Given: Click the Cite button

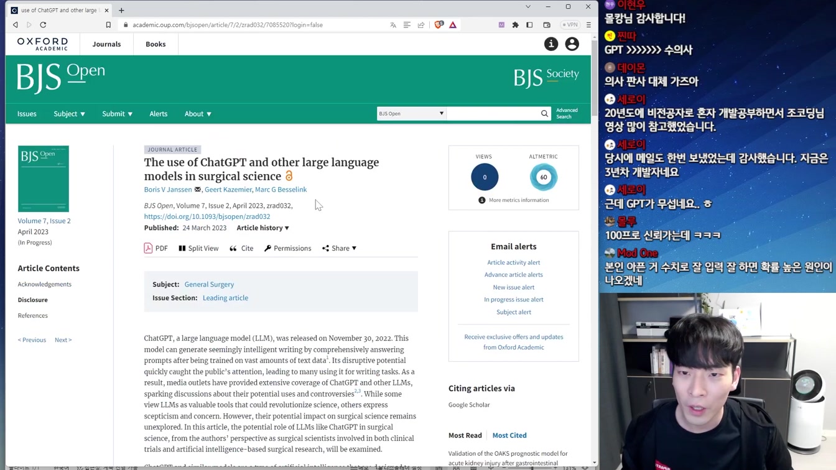Looking at the screenshot, I should [x=241, y=248].
